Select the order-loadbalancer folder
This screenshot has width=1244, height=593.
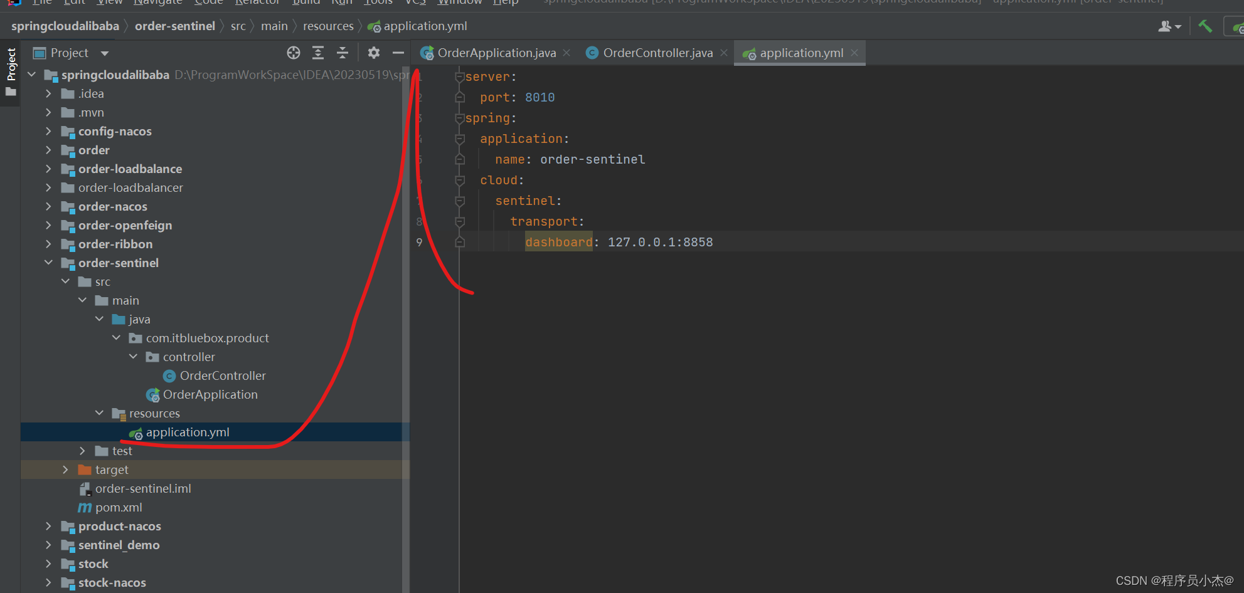130,187
